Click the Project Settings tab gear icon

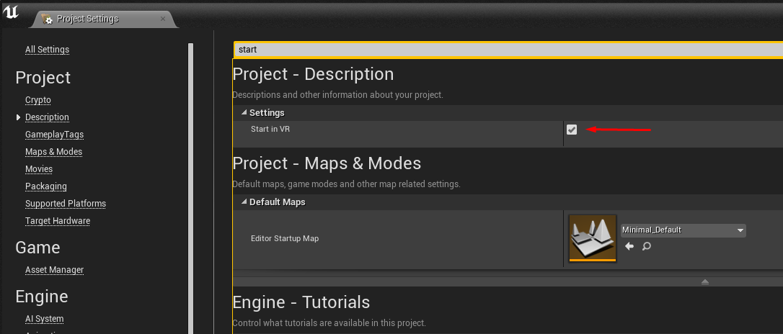(48, 19)
